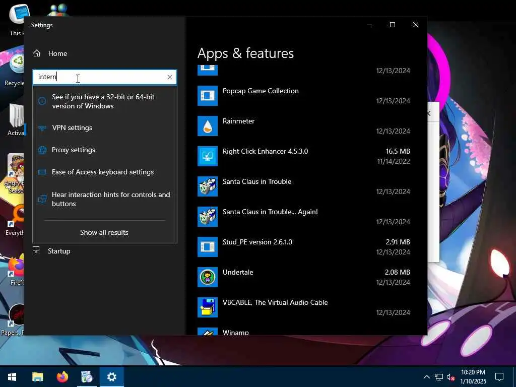Launch Firefox from the taskbar

[62, 377]
